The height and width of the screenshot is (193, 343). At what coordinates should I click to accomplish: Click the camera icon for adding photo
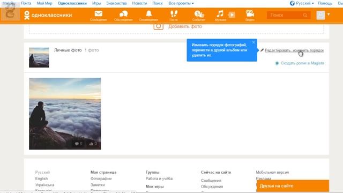tap(159, 26)
